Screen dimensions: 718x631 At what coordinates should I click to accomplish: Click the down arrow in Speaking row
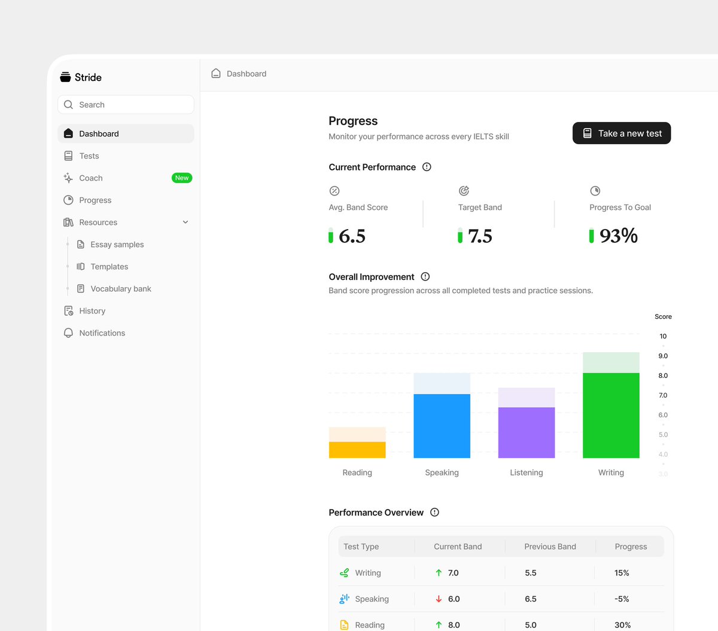click(x=439, y=599)
